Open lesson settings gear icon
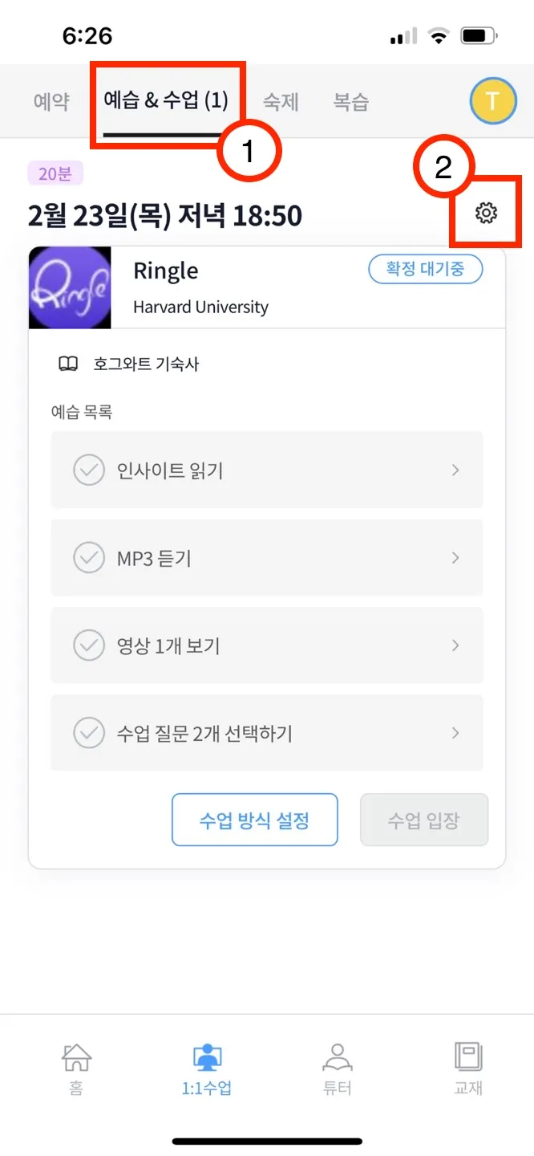534x1156 pixels. [x=486, y=213]
